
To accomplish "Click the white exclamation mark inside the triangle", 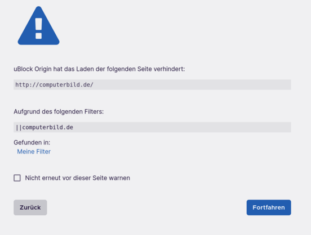I will [38, 28].
